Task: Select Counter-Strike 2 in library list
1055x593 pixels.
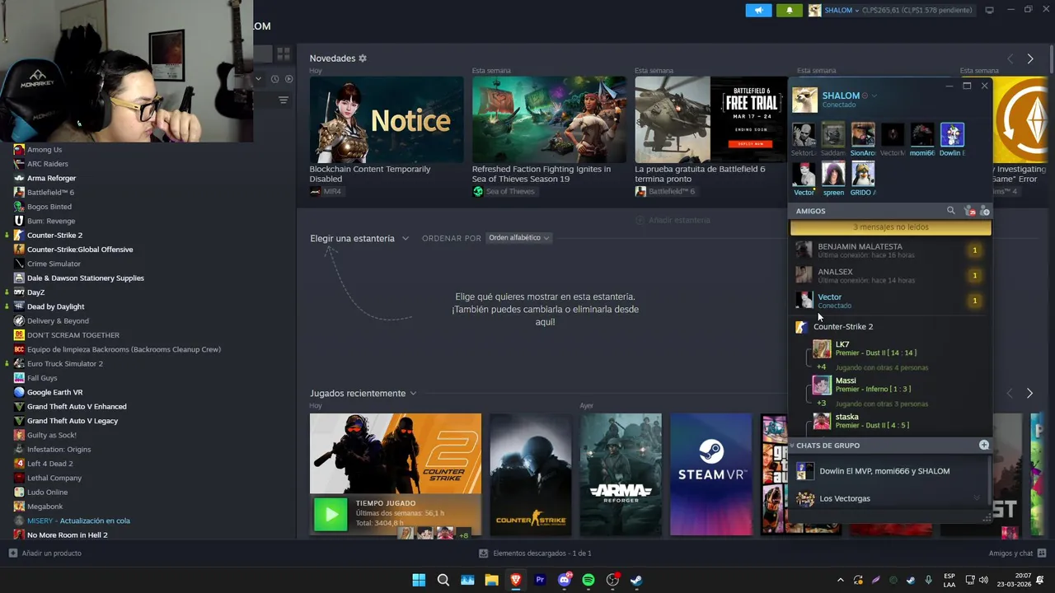Action: (54, 236)
